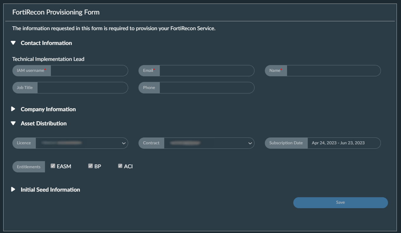Click the Initial Seed Information disclosure triangle
401x233 pixels.
[x=13, y=189]
